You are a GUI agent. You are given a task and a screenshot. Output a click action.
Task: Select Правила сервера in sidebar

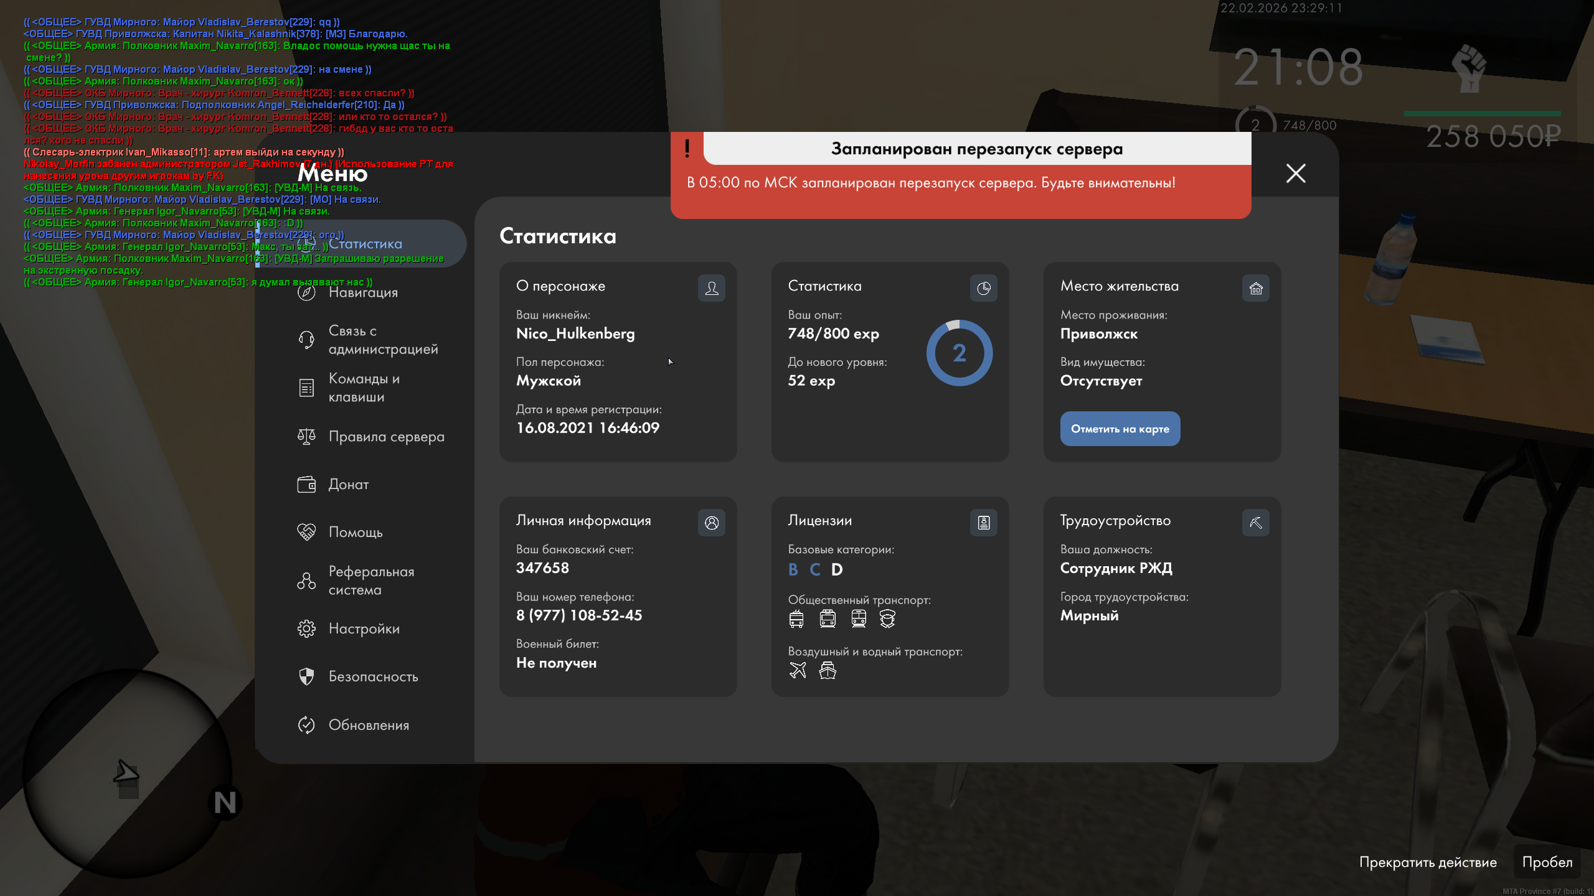coord(386,437)
